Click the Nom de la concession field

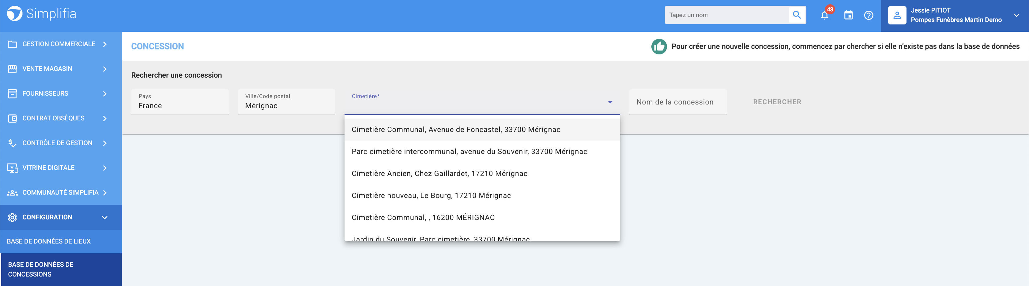pos(678,102)
